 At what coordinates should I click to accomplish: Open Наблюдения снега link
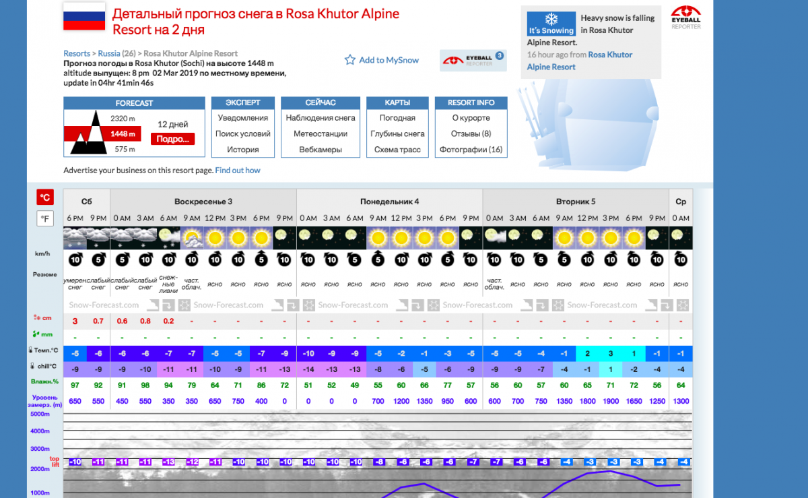point(321,118)
